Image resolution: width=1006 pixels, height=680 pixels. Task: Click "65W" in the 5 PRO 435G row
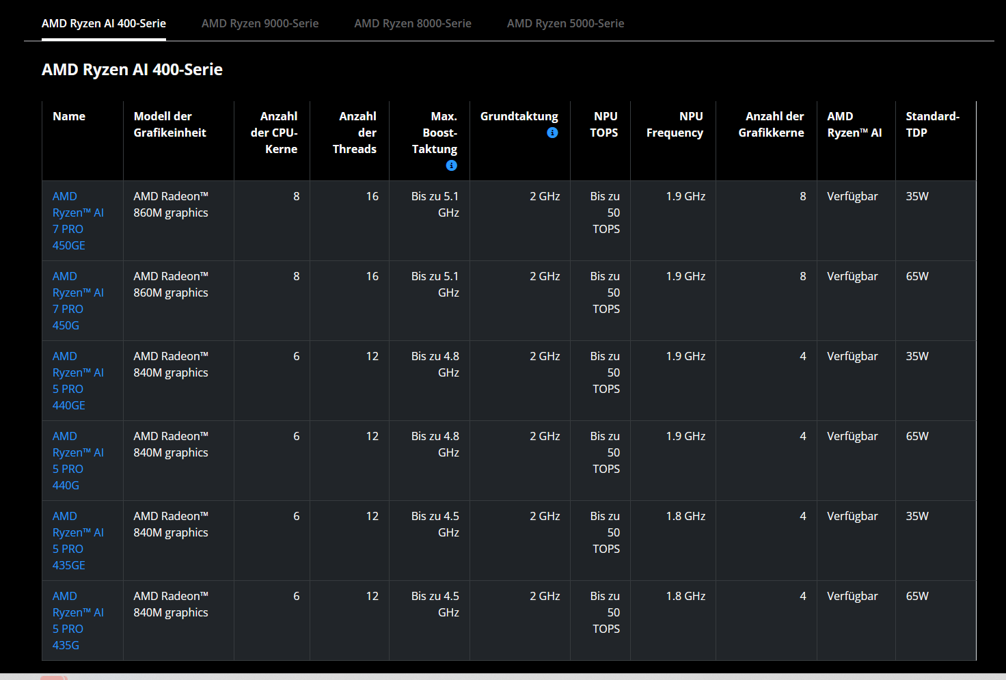pyautogui.click(x=917, y=596)
